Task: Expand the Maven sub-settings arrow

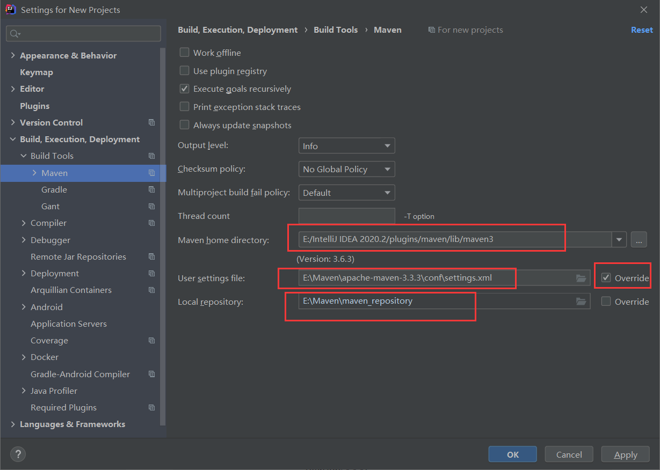Action: (34, 173)
